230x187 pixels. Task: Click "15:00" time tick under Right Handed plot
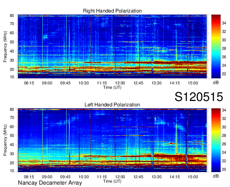coord(193,83)
